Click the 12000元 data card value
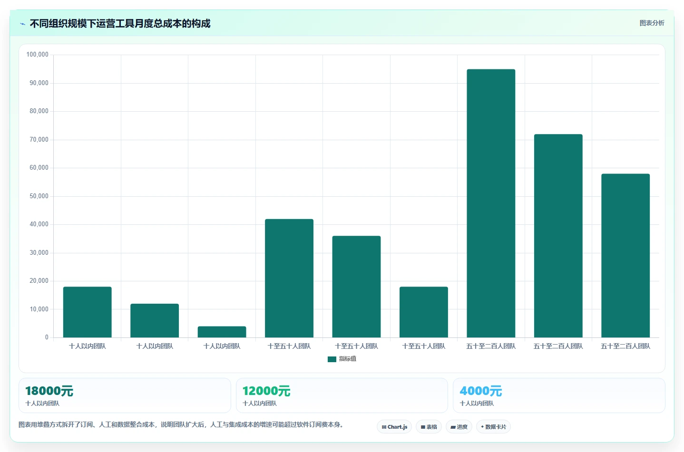This screenshot has width=684, height=452. point(266,391)
